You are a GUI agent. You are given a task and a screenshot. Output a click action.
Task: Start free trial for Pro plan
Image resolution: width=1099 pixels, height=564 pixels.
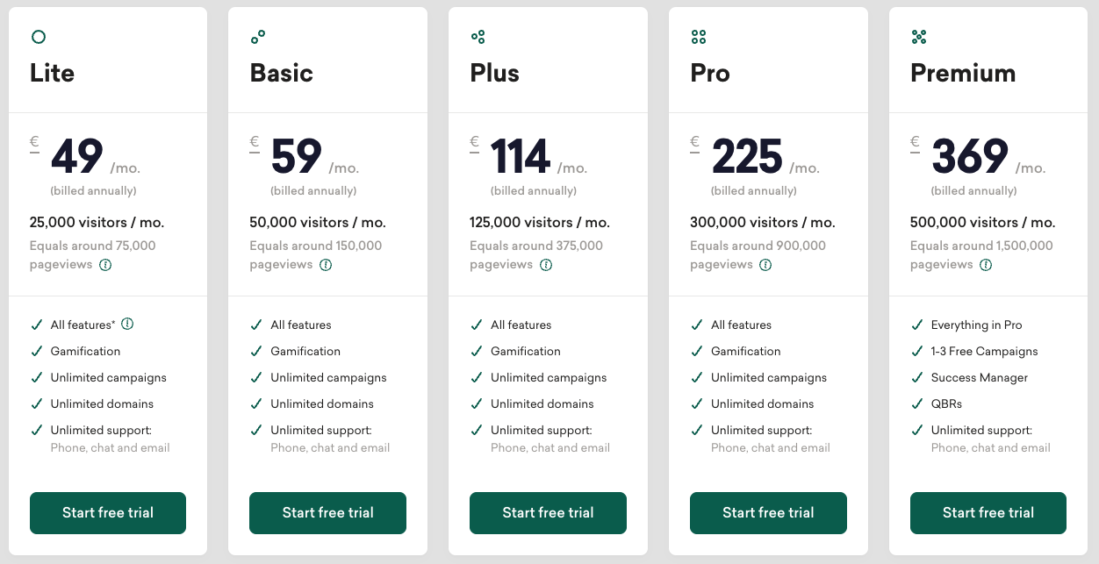coord(768,513)
